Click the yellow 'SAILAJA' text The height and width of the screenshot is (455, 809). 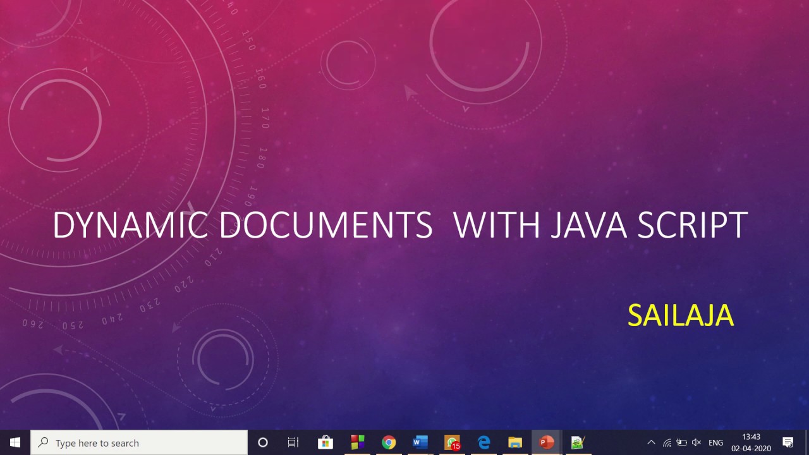pyautogui.click(x=681, y=315)
